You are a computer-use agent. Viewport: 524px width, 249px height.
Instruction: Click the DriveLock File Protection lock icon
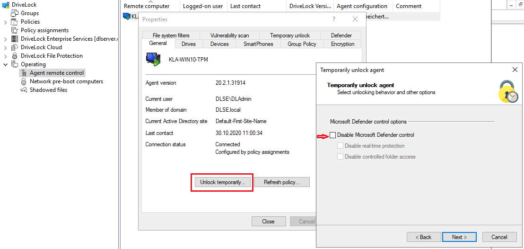(x=14, y=56)
